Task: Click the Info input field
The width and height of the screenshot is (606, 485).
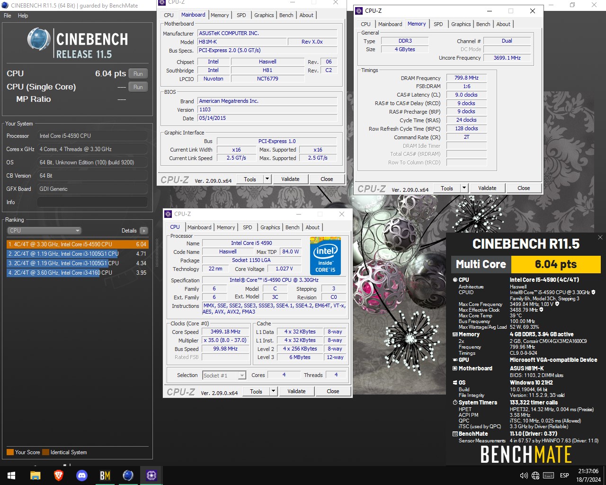Action: pos(92,202)
